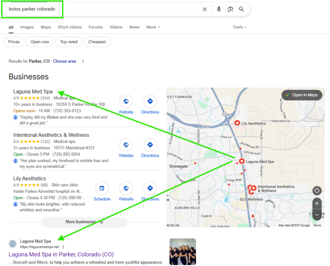330x266 pixels.
Task: Click the '4.9 (68)' rating for Lily Aesthetics
Action: click(x=31, y=185)
